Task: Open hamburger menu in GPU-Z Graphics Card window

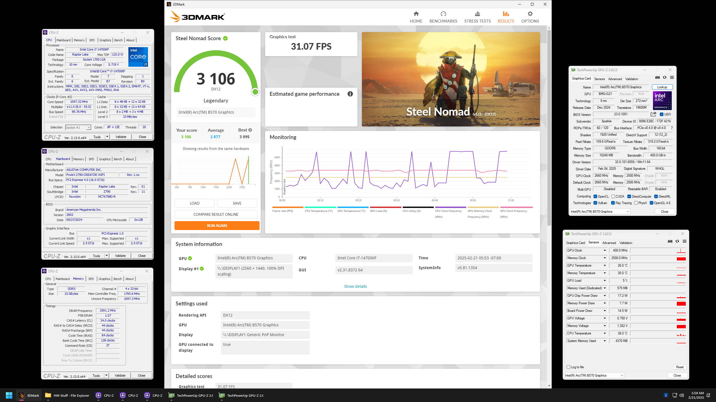Action: 672,78
